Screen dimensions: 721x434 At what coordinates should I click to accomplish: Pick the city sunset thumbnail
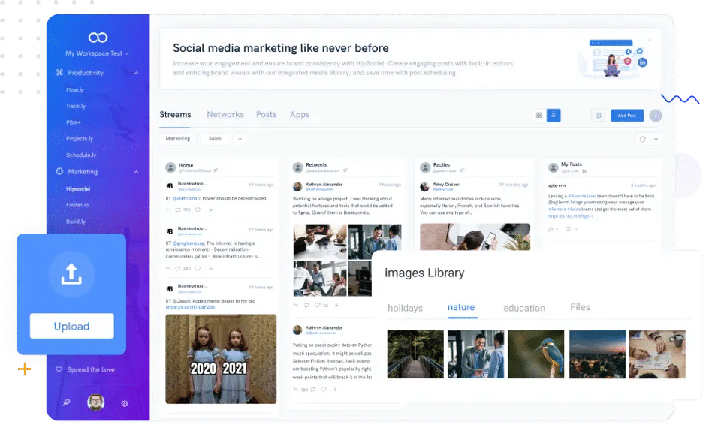point(597,354)
